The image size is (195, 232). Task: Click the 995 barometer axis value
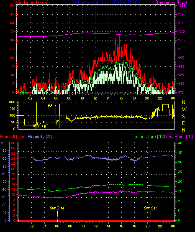[181, 58]
